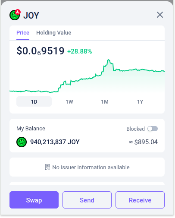
Task: Switch to the Price tab
Action: [23, 33]
